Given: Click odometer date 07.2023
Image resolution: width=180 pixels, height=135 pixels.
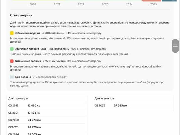Looking at the screenshot, I should pyautogui.click(x=13, y=127).
